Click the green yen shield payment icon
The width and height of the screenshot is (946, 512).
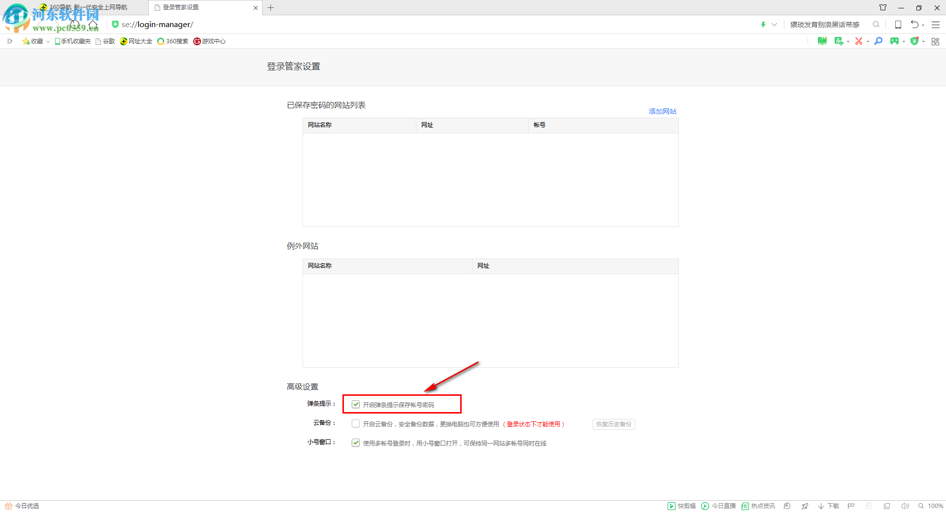[914, 41]
